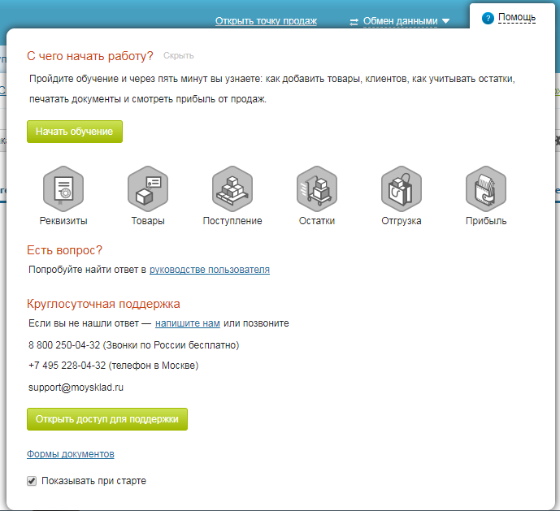This screenshot has height=511, width=560.
Task: Open the Отгрузка shopping bag icon
Action: click(402, 188)
